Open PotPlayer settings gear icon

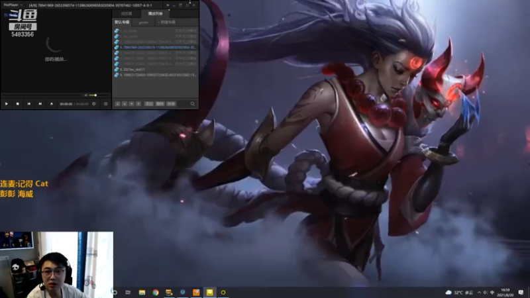coord(94,104)
